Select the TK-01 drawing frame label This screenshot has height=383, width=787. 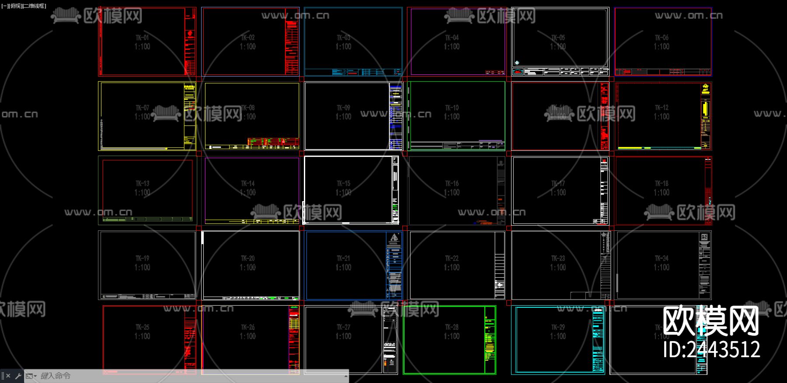coord(142,38)
